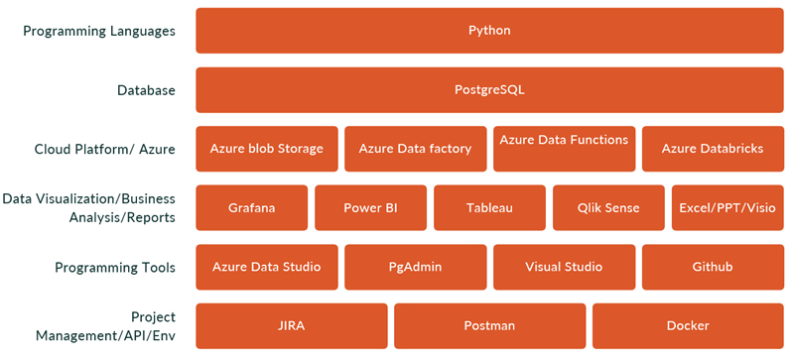The height and width of the screenshot is (359, 791).
Task: Click the Azure blob Storage tile
Action: (x=267, y=149)
